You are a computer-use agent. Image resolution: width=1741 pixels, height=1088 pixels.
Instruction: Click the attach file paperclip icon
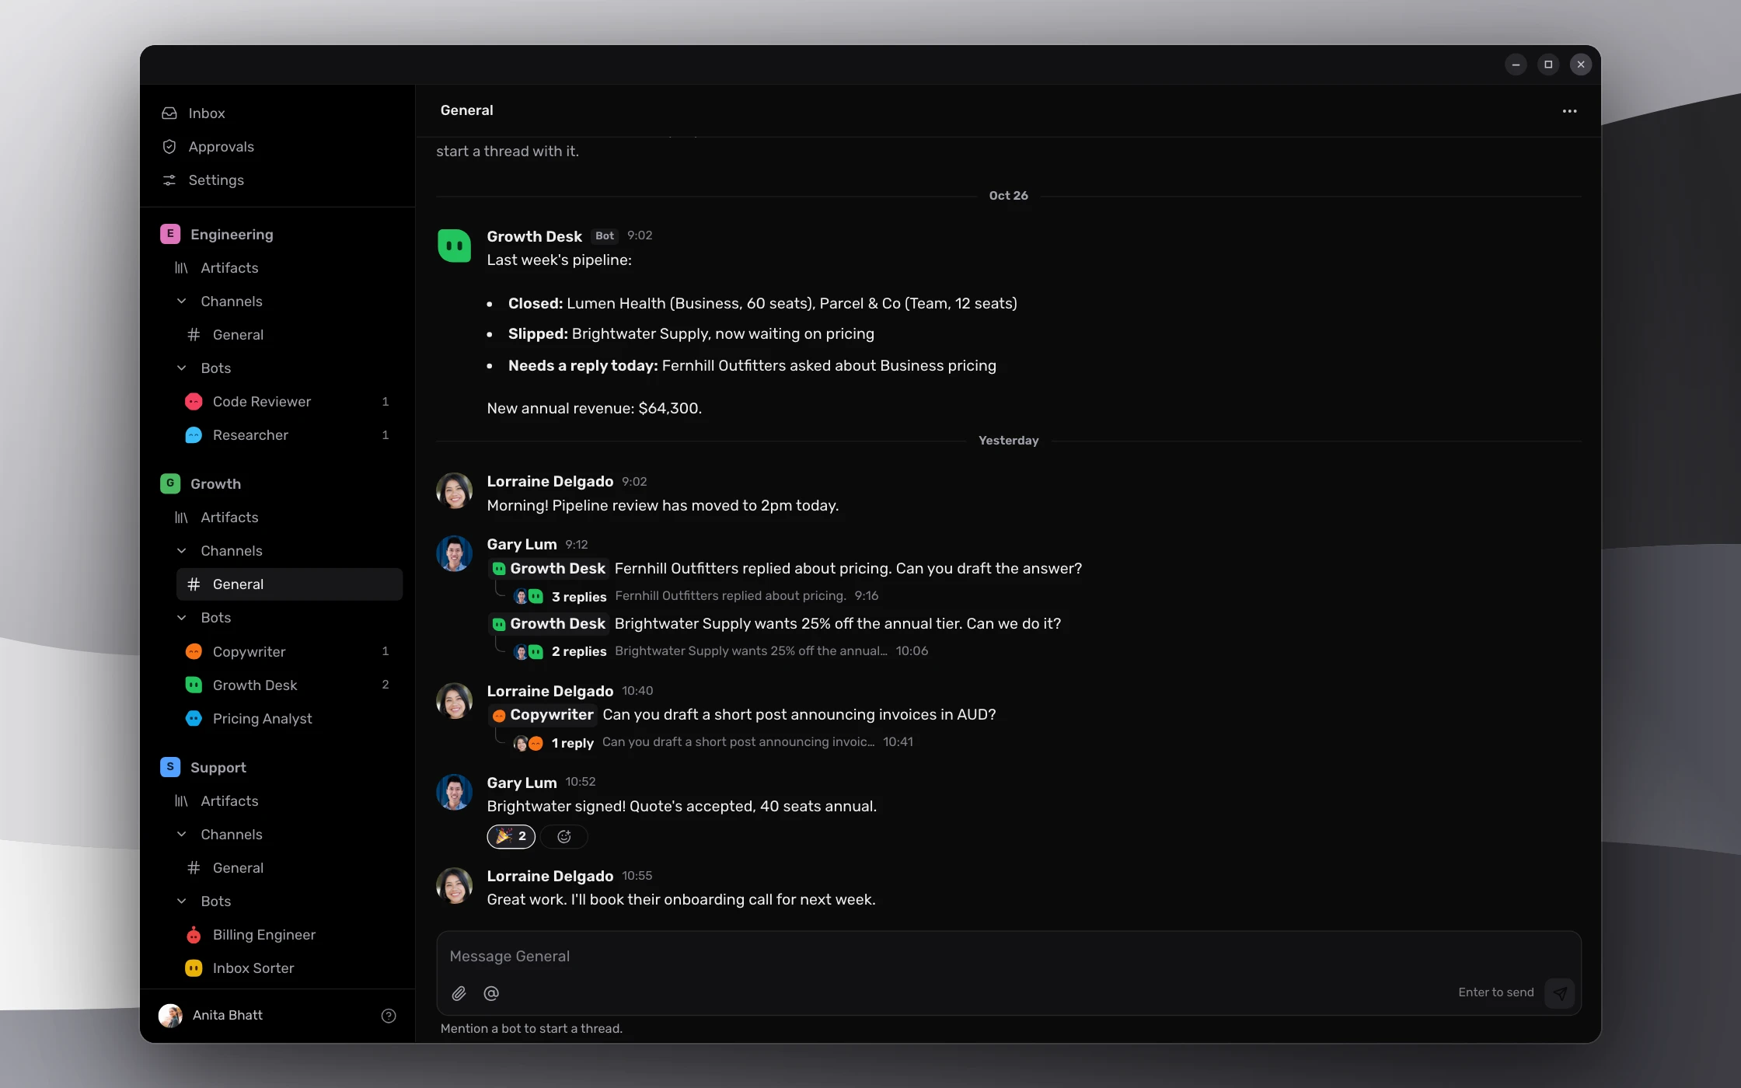(x=459, y=993)
